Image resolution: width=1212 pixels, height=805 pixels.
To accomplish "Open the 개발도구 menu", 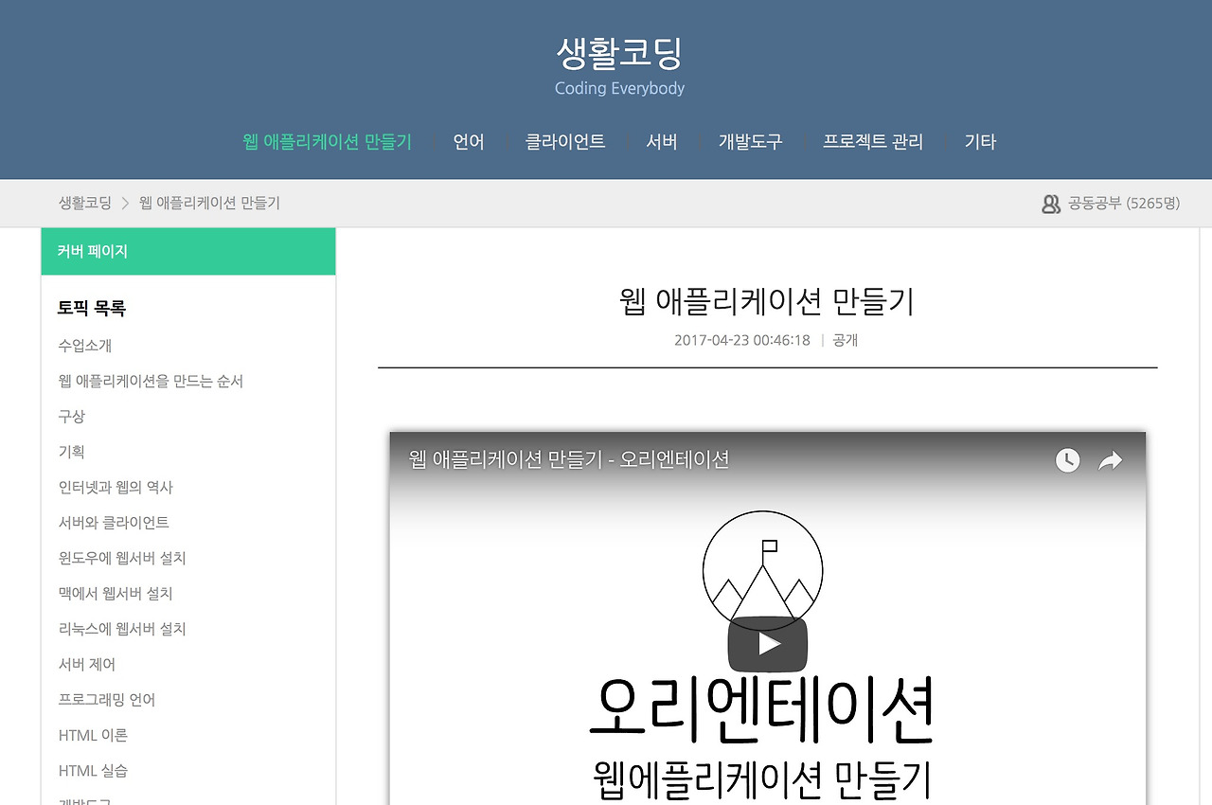I will click(x=750, y=141).
